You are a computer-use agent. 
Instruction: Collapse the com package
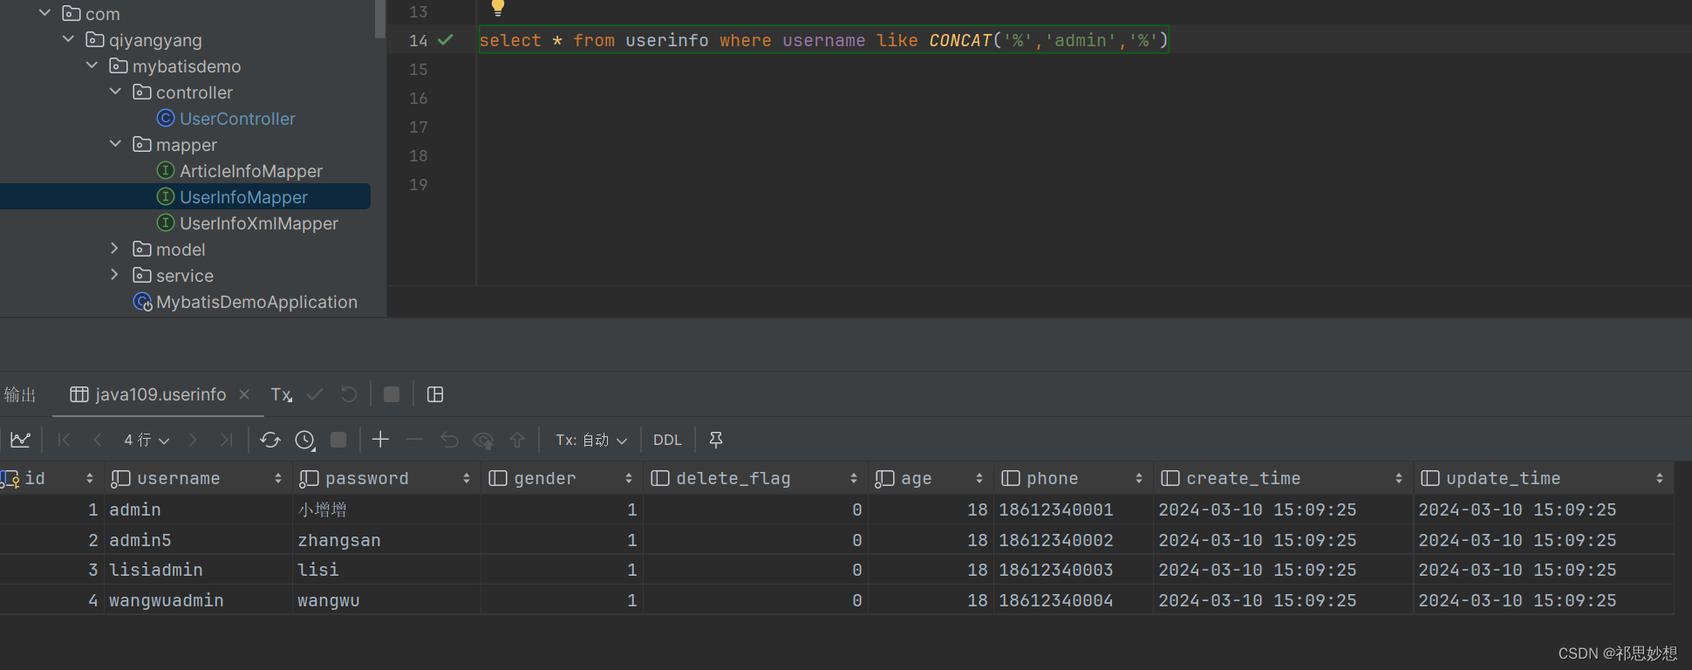tap(45, 13)
